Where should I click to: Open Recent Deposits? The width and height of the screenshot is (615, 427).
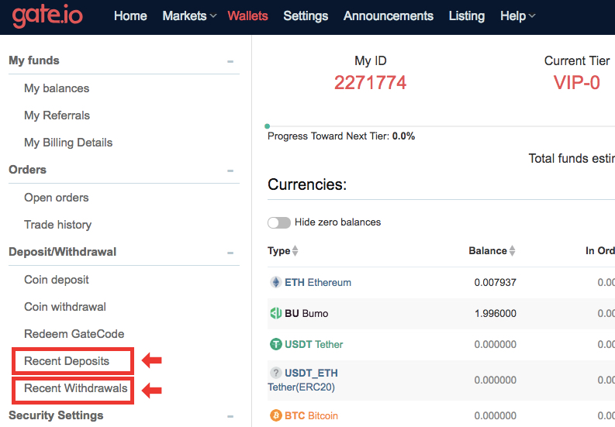point(67,360)
